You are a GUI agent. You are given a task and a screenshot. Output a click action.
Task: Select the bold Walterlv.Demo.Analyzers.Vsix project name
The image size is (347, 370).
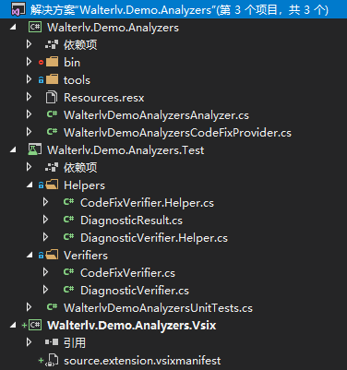pyautogui.click(x=132, y=326)
